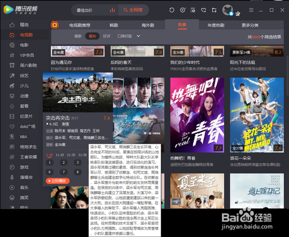Open 搞笑 sidebar category
289x237 pixels.
coord(24,198)
